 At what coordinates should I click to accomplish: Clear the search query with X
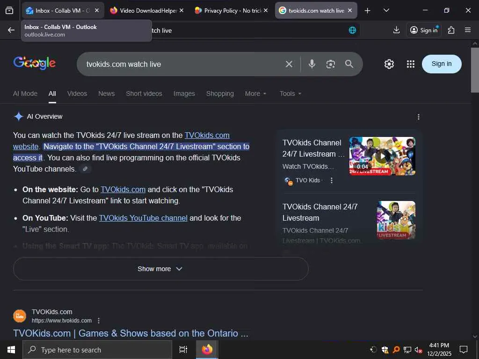[x=289, y=64]
